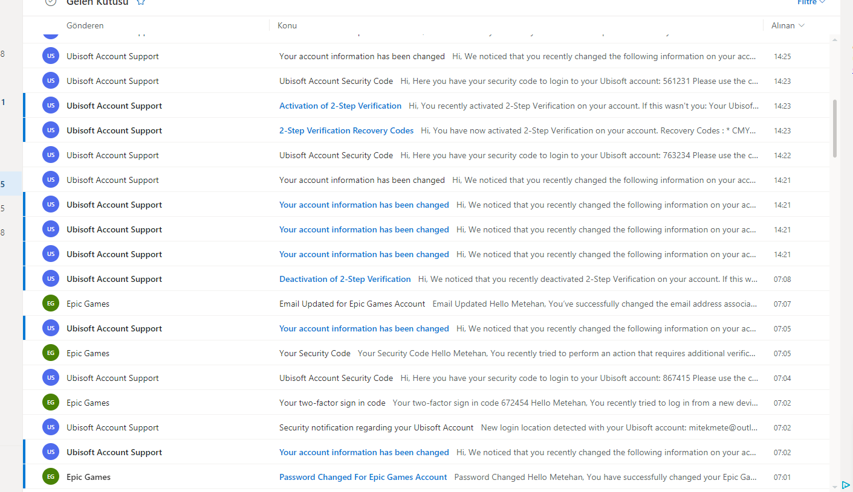The image size is (853, 492).
Task: Click preview text with security code 561231
Action: point(579,81)
